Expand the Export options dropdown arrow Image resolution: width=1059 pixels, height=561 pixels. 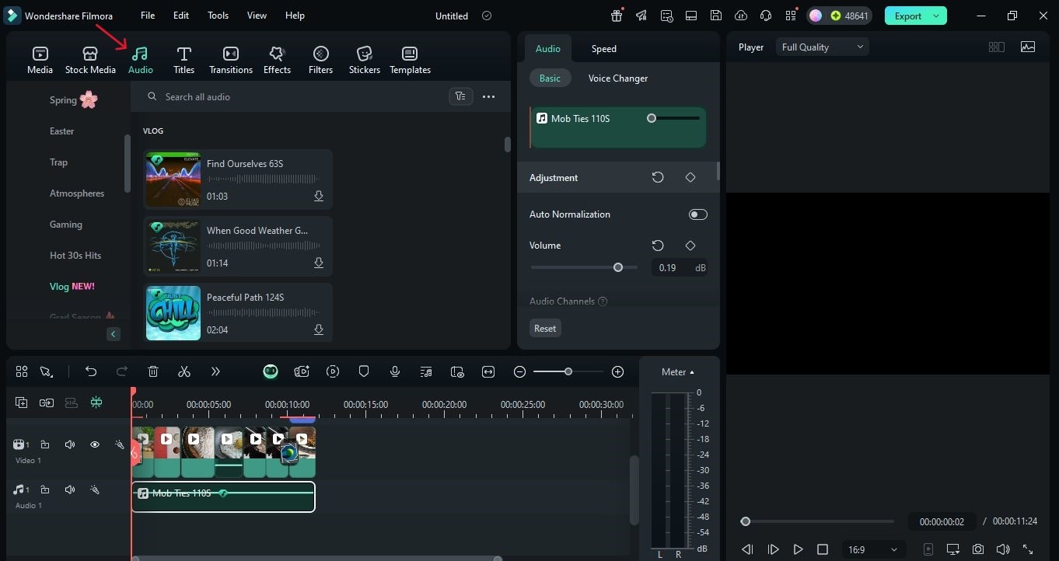click(936, 16)
